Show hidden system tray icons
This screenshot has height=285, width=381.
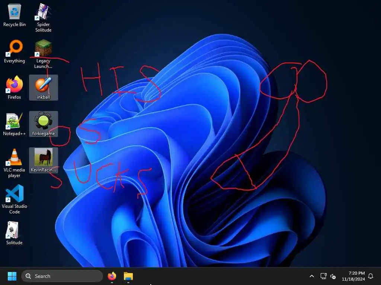click(x=312, y=276)
